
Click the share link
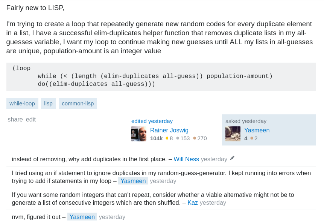pos(15,120)
